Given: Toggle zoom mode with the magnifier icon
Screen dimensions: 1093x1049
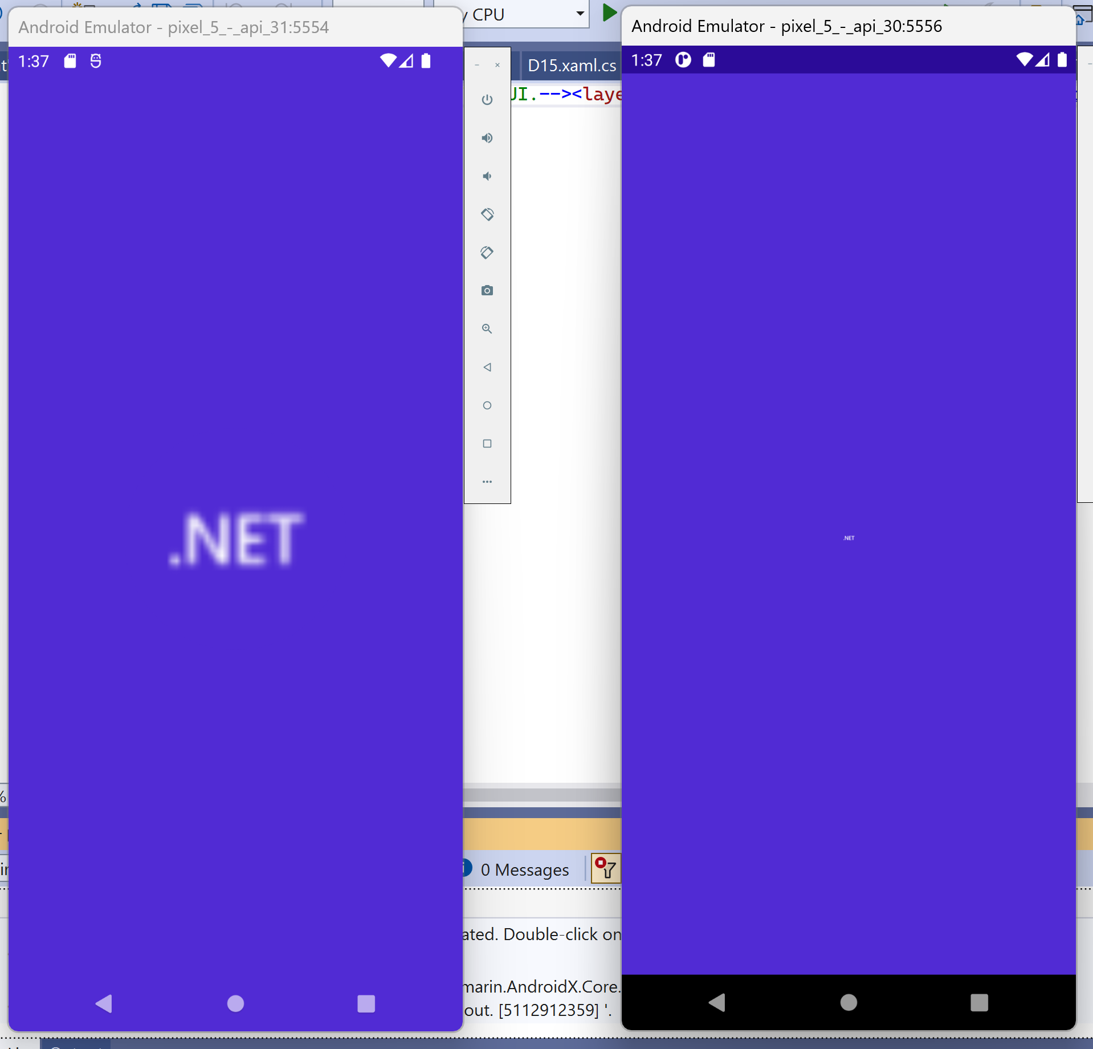Looking at the screenshot, I should 488,329.
